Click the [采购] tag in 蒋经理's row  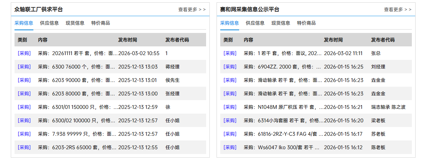point(24,67)
